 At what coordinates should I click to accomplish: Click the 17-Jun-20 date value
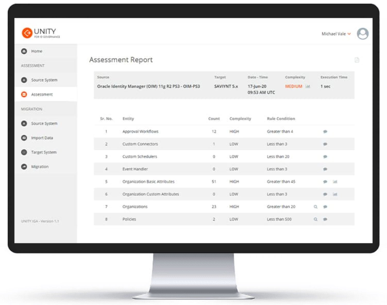[257, 86]
